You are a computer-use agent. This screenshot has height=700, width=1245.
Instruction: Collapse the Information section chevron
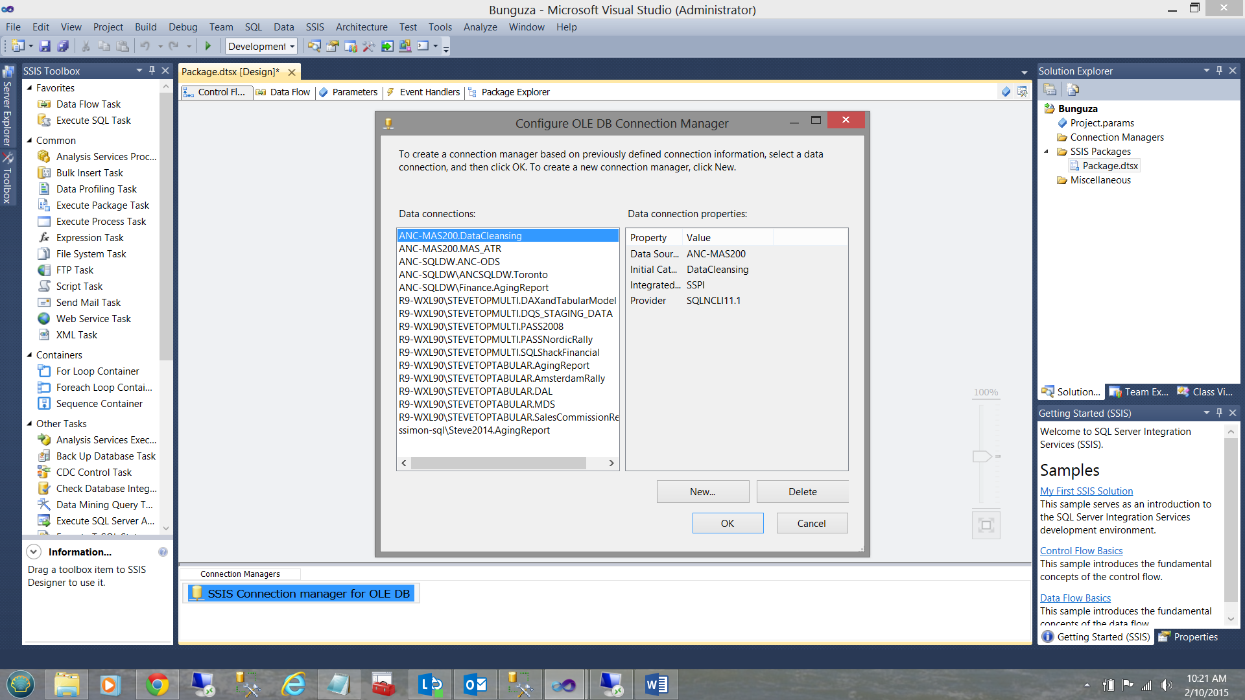[34, 552]
